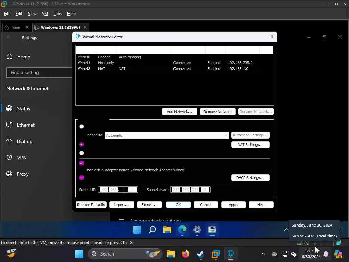Click the Export button
Image resolution: width=349 pixels, height=262 pixels.
tap(149, 205)
